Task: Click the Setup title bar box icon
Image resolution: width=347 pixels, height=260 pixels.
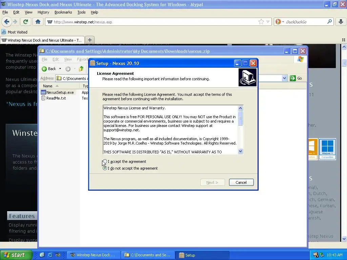Action: (x=93, y=63)
